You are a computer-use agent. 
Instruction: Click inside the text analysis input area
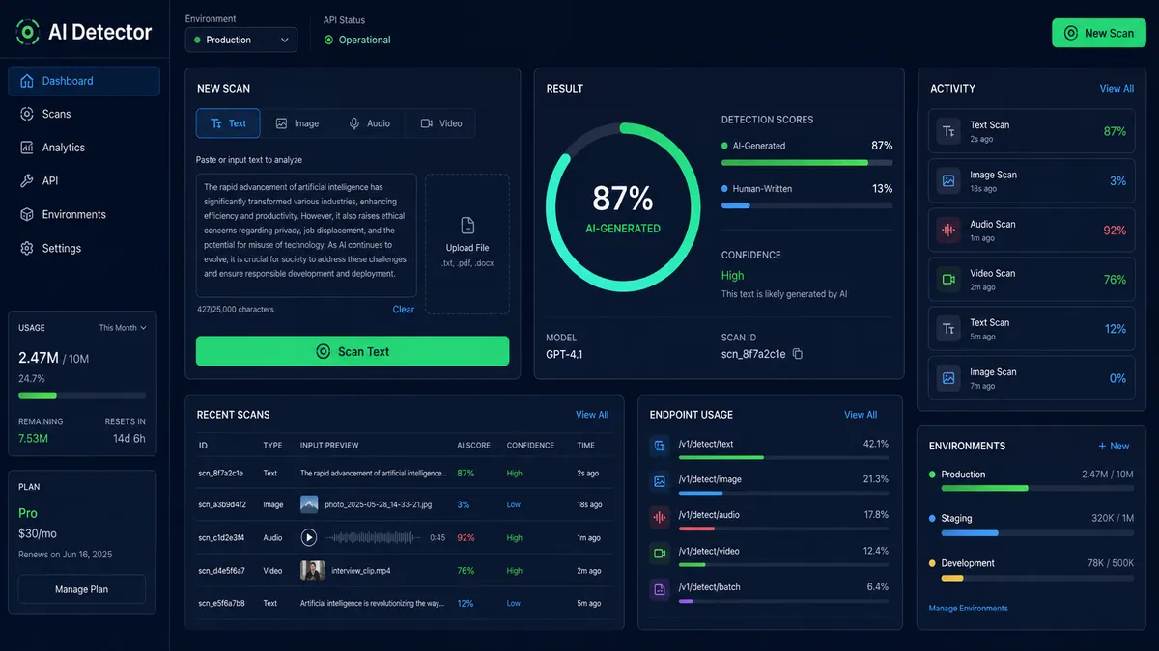(x=306, y=235)
